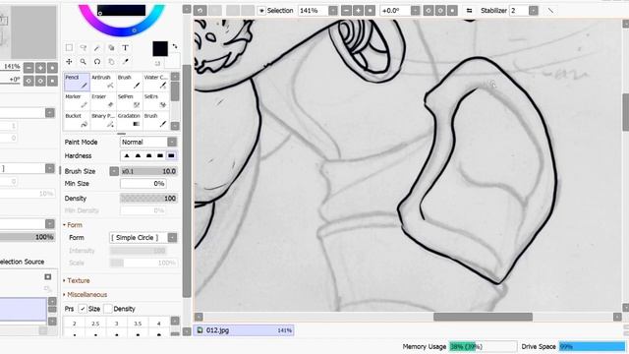This screenshot has height=354, width=629.
Task: Rotate the view counterclockwise in the toolbar
Action: tap(429, 11)
